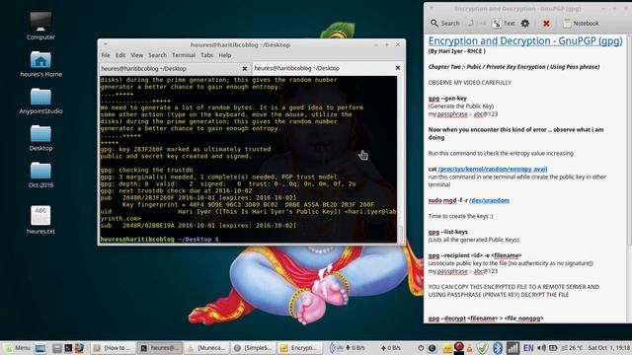Click the /proc/sys/kernel/random/entropy_avail link
632x355 pixels.
pos(493,169)
